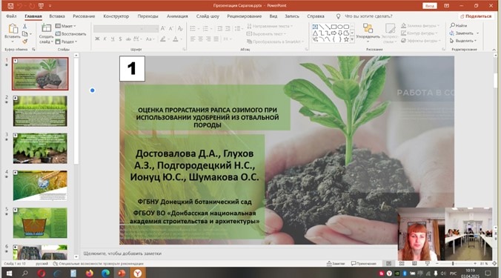Viewport: 501px width, 278px height.
Task: Select slide 4 thumbnail
Action: click(x=40, y=185)
